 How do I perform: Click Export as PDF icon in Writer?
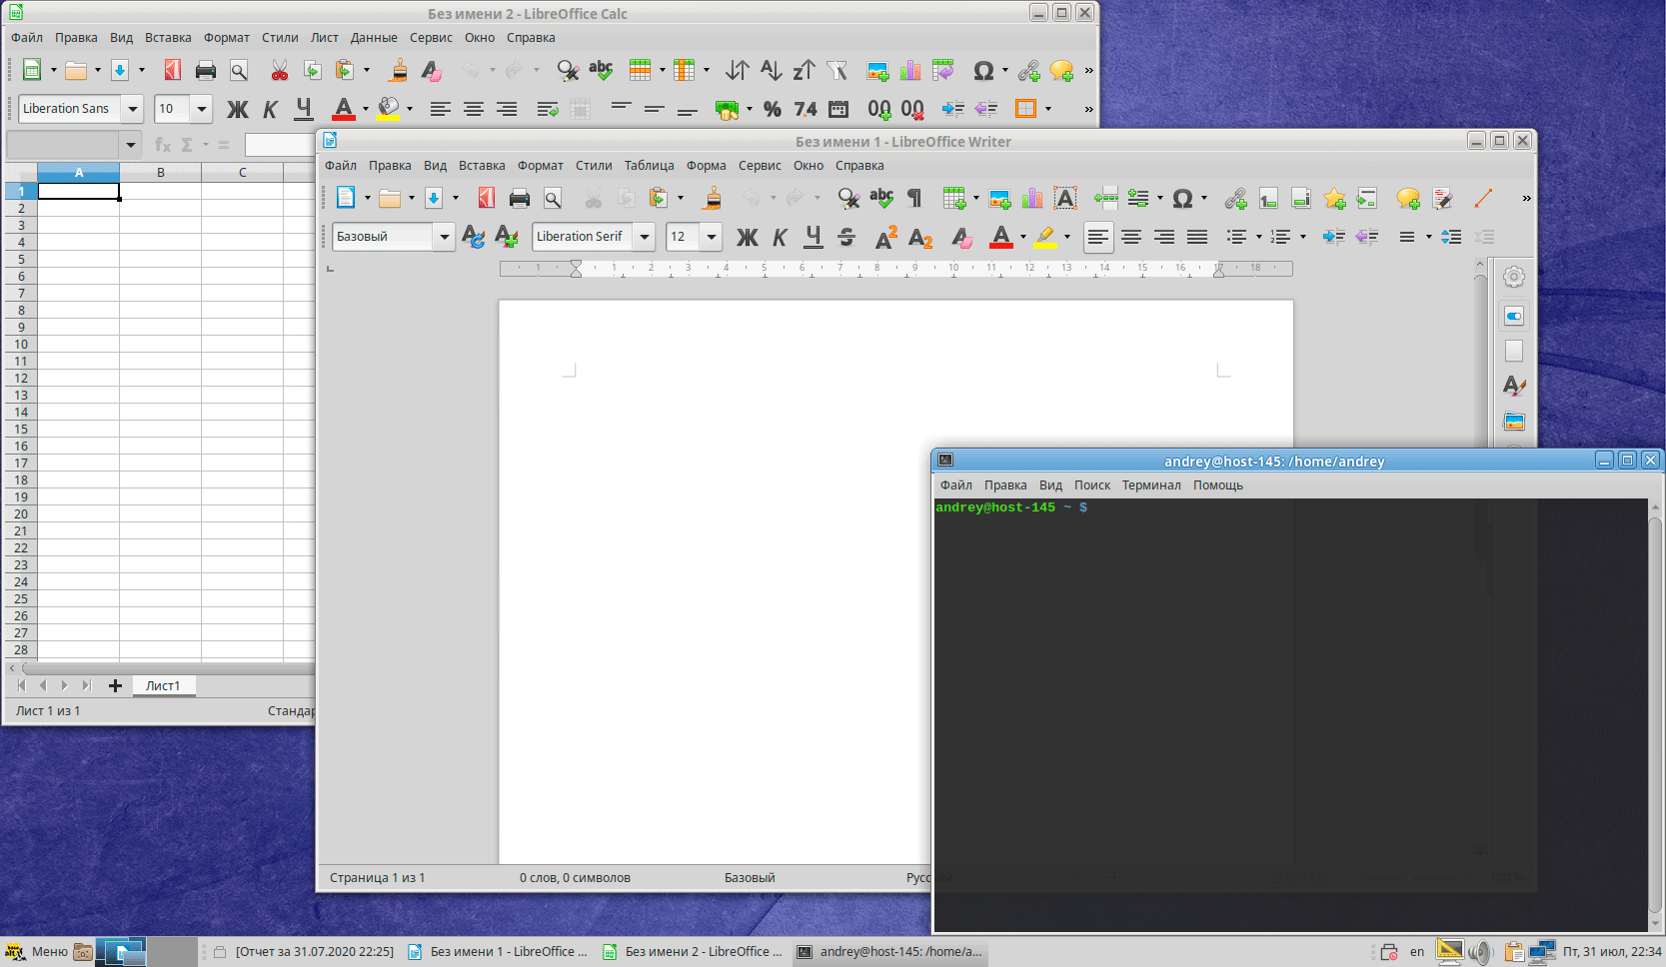click(x=487, y=199)
